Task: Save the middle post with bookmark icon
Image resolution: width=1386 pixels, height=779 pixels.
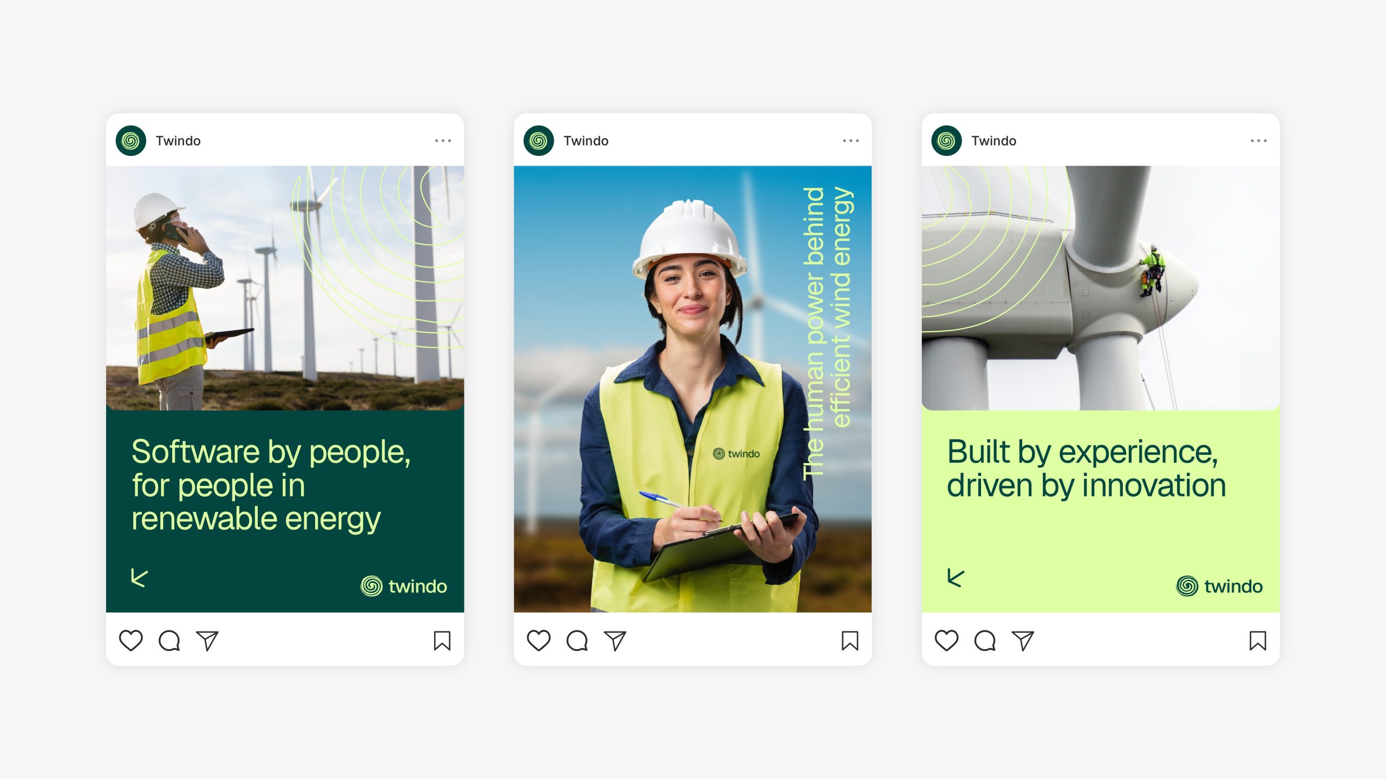Action: pos(849,641)
